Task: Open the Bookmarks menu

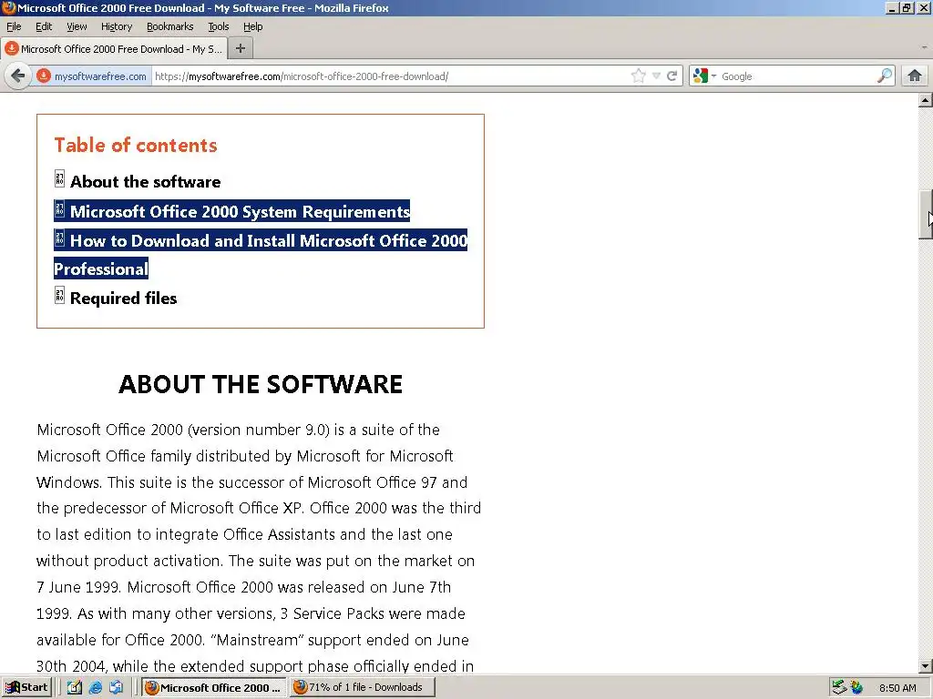Action: (x=169, y=26)
